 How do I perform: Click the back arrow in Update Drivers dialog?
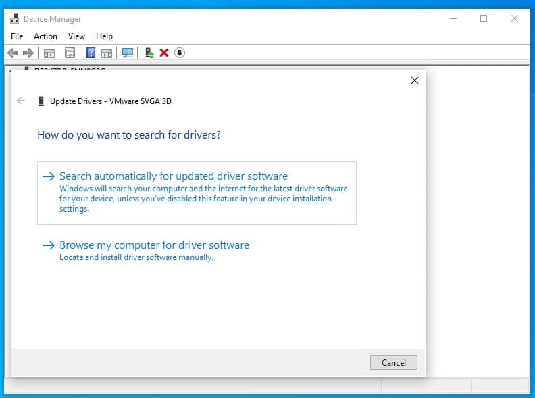[21, 101]
